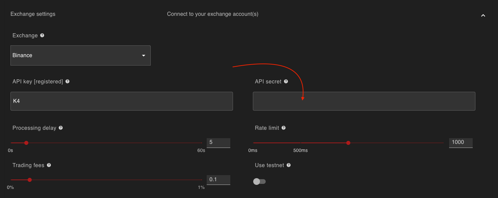Click the Exchange settings header title
Screen dimensions: 498x198
33,14
